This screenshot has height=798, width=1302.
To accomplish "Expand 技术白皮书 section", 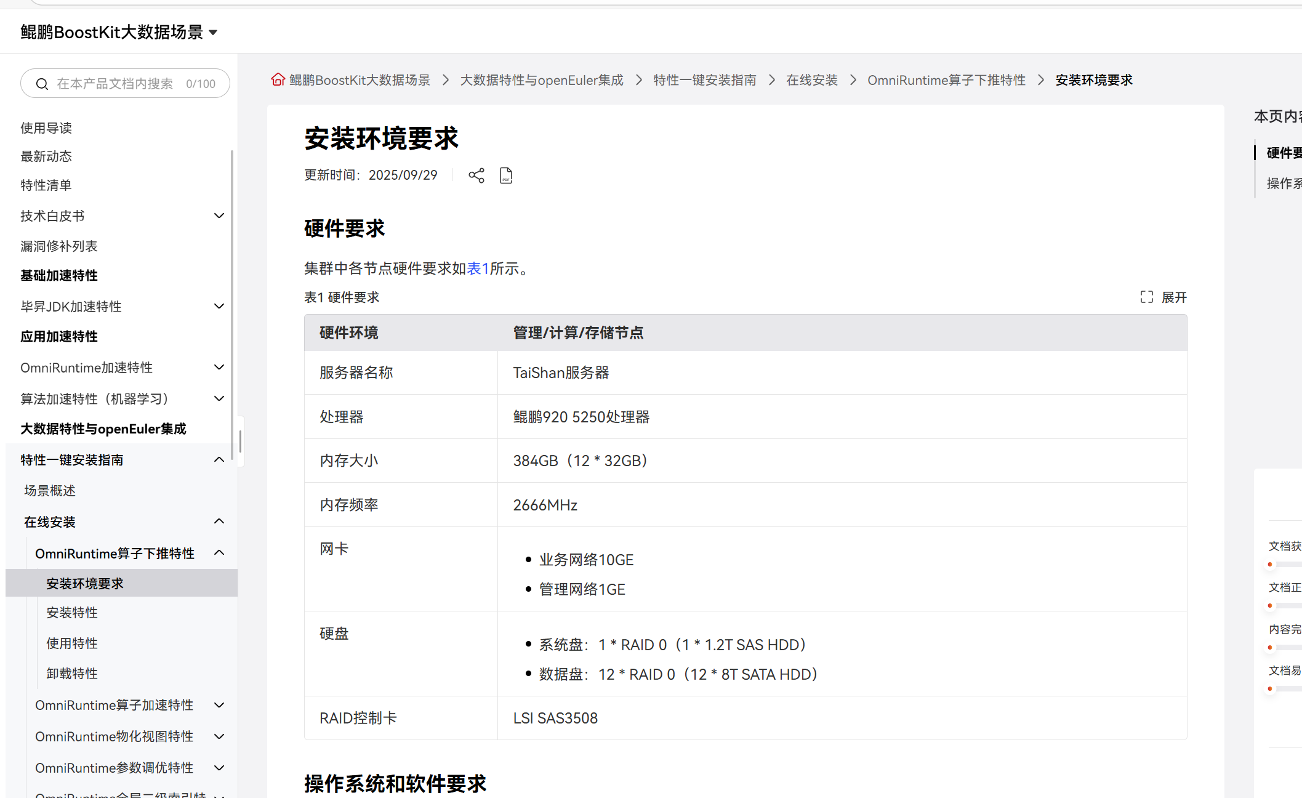I will tap(219, 216).
